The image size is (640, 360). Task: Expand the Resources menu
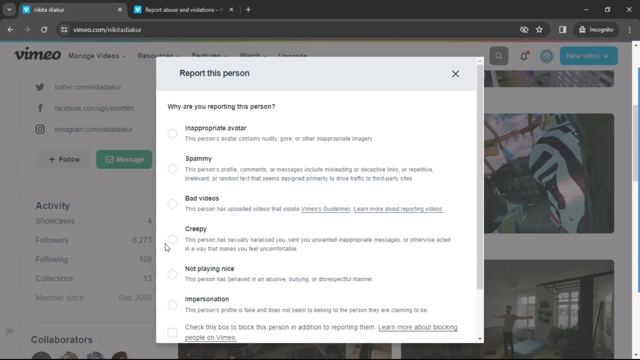[159, 56]
